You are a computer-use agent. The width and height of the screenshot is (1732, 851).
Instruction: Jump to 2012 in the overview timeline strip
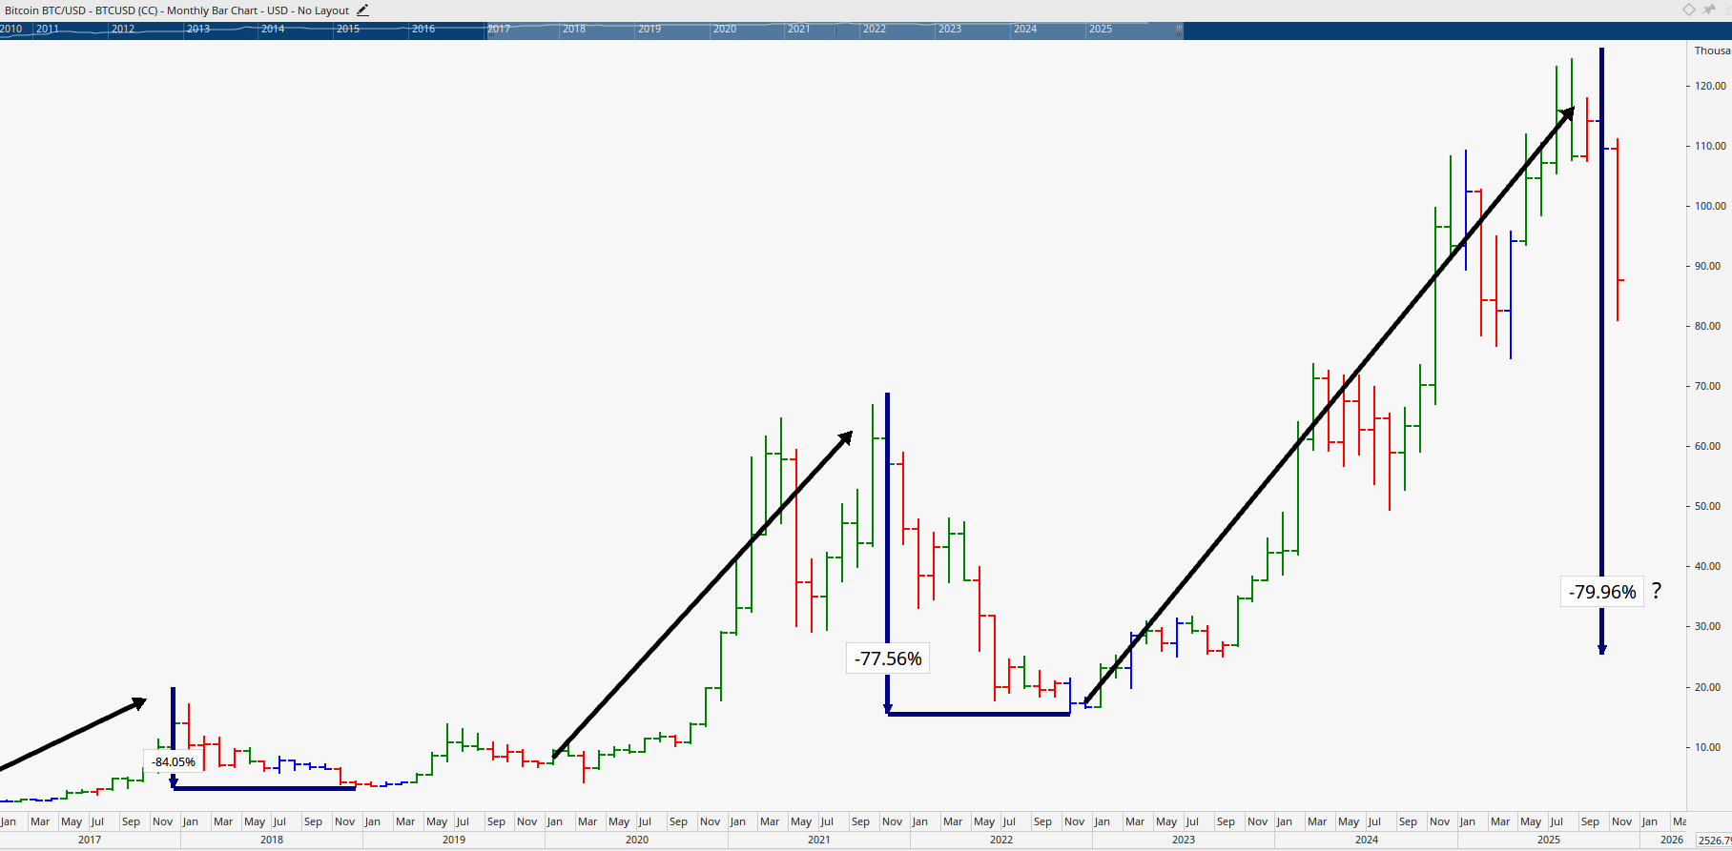[x=123, y=29]
